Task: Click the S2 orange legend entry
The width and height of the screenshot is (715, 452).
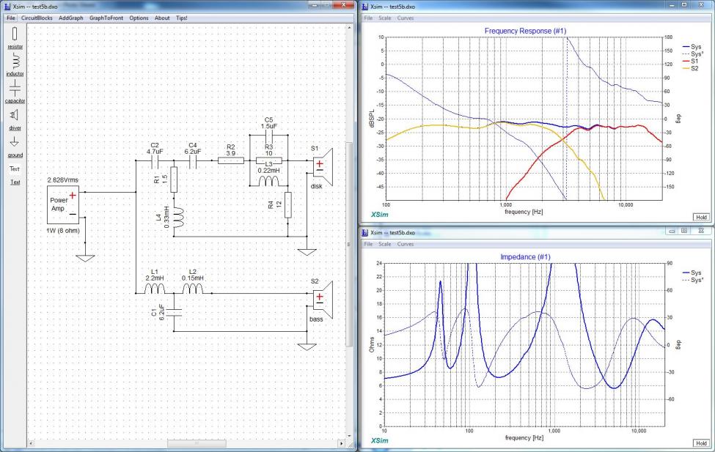Action: (689, 68)
